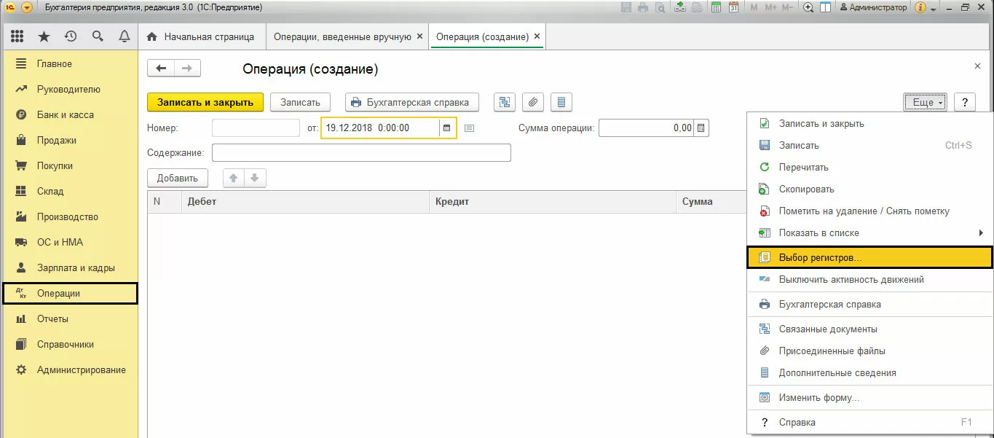Open History clock icon
The image size is (994, 438).
click(x=71, y=36)
